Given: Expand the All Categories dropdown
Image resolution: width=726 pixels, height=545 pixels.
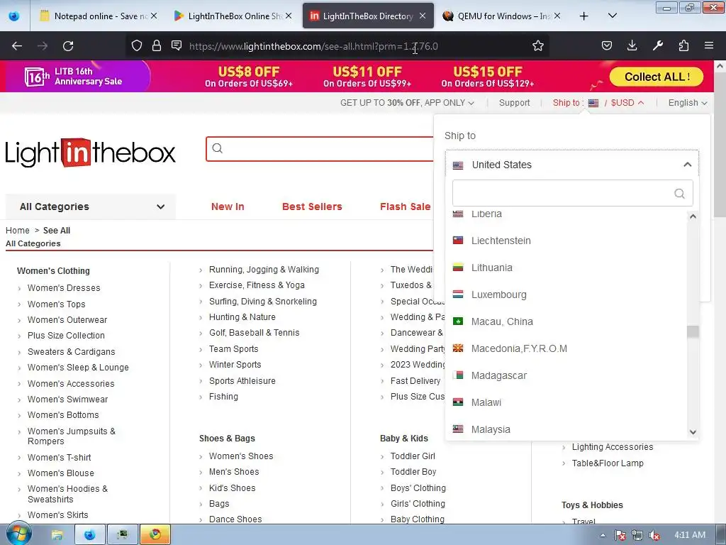Looking at the screenshot, I should point(91,207).
